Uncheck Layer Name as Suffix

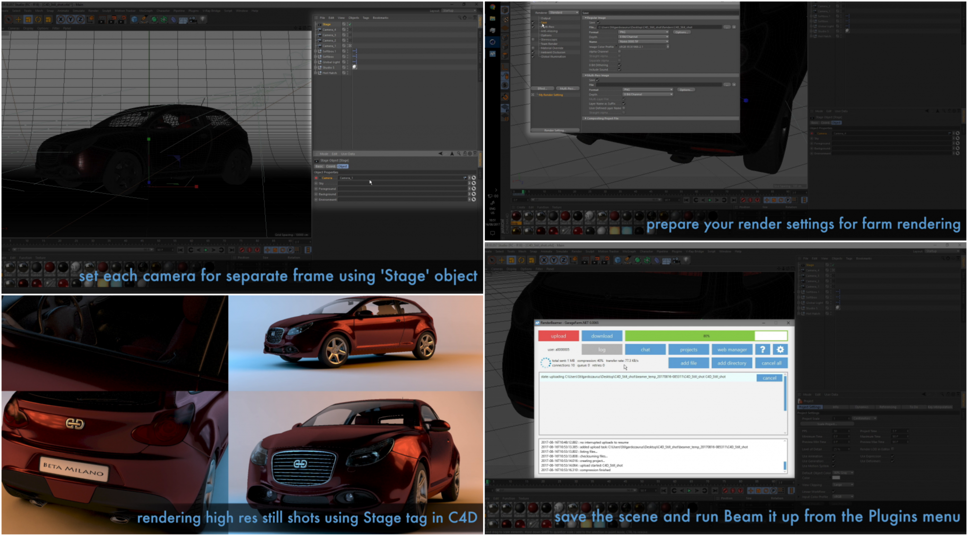point(624,103)
